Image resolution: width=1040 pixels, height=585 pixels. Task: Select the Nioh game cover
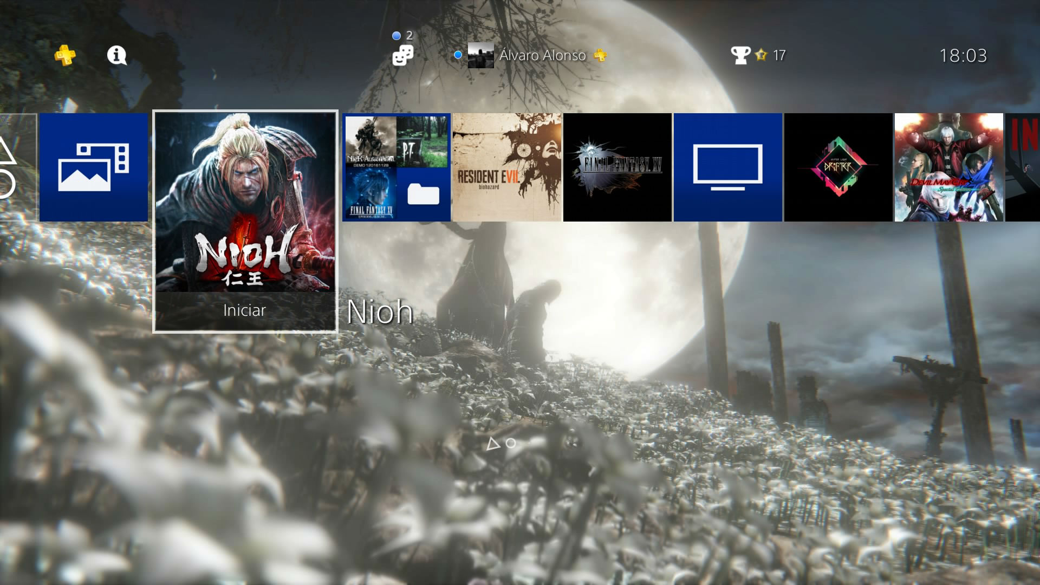(x=245, y=203)
